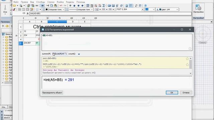This screenshot has height=120, width=214.
Task: Open the Файл menu
Action: [x=16, y=2]
